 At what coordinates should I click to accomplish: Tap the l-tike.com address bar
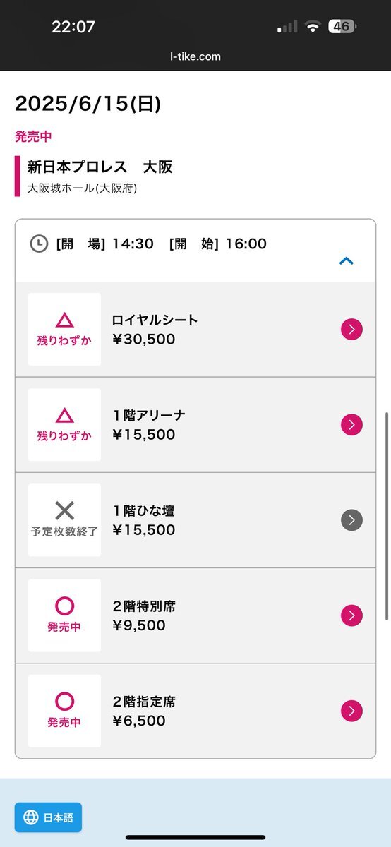pos(195,56)
